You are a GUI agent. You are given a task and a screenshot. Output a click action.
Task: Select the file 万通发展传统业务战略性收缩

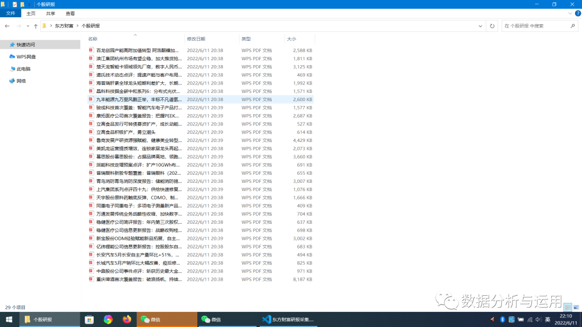click(x=200, y=214)
